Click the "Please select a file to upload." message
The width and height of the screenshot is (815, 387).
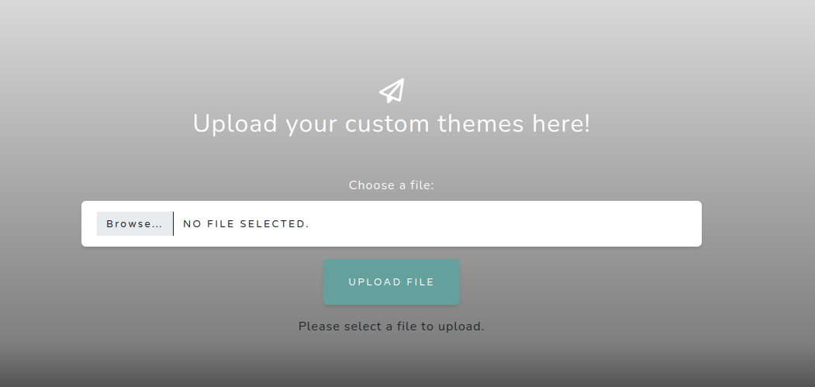coord(392,327)
